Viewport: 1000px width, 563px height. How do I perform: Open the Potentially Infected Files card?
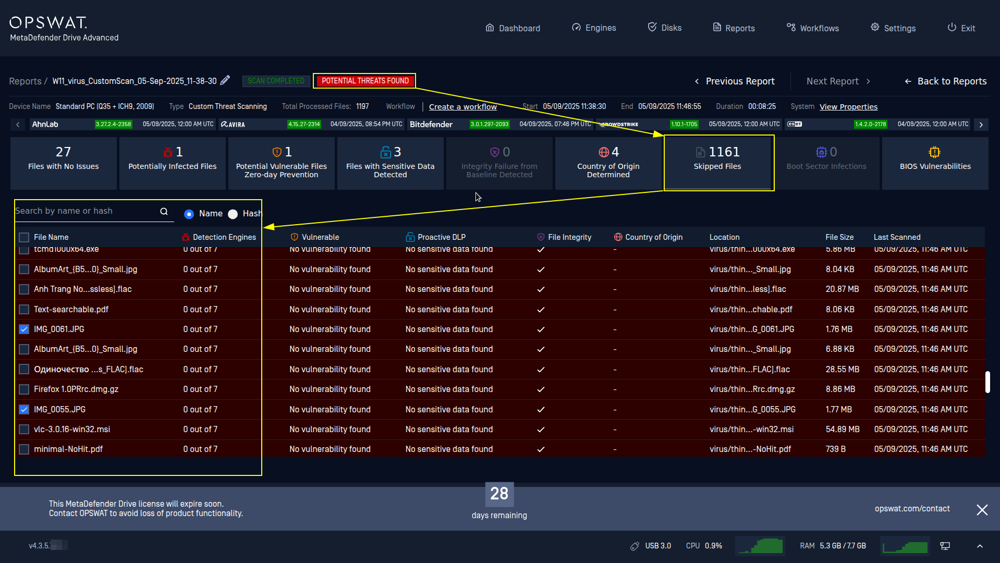[173, 163]
